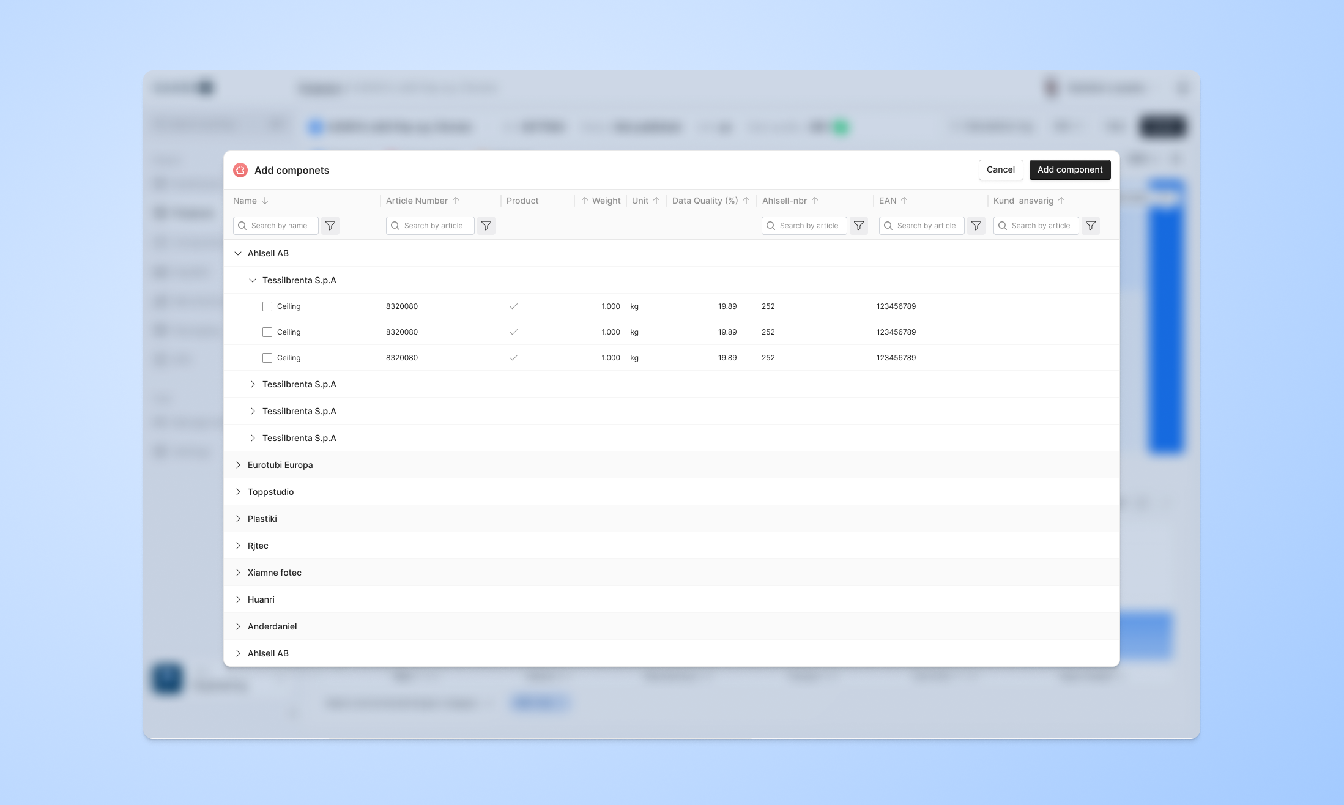Click the Cancel button
The width and height of the screenshot is (1344, 805).
click(1000, 170)
